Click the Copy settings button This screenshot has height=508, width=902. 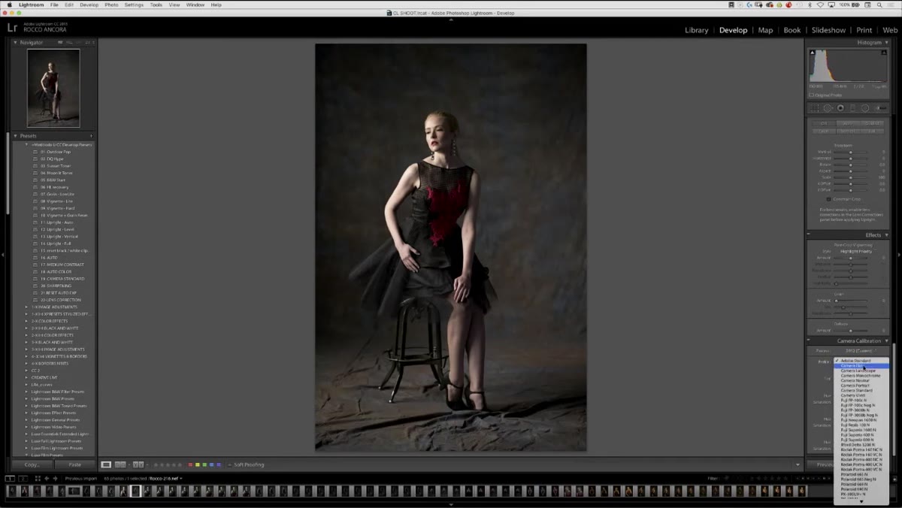click(32, 464)
